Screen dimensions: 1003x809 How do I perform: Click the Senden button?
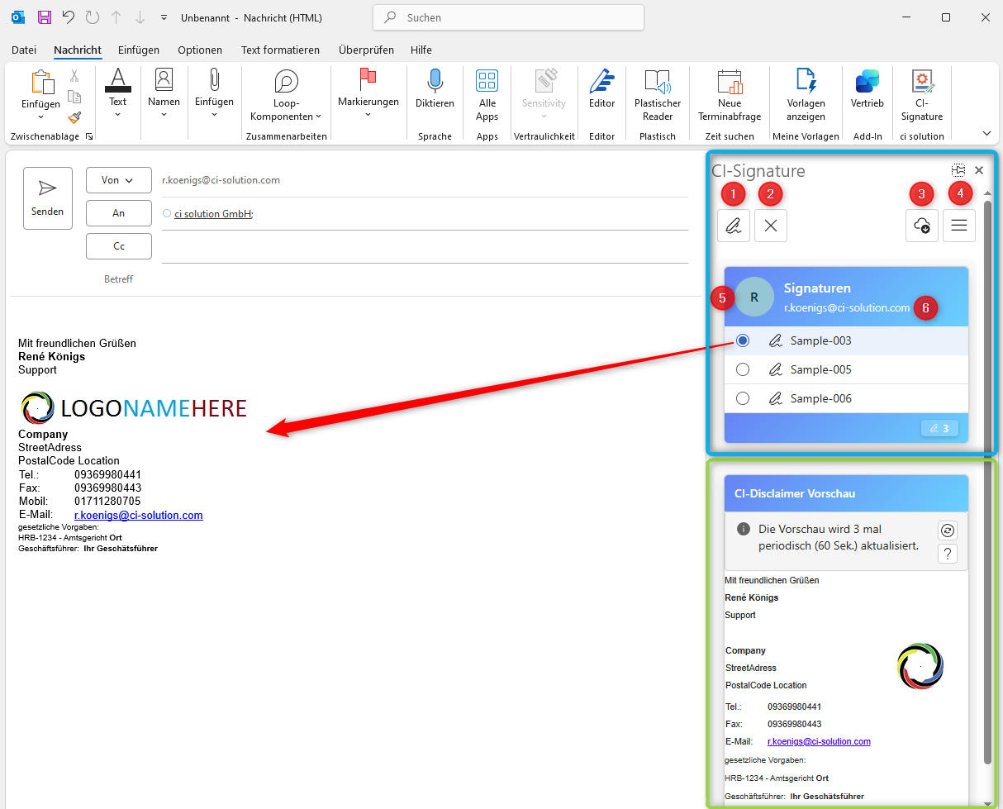coord(48,198)
